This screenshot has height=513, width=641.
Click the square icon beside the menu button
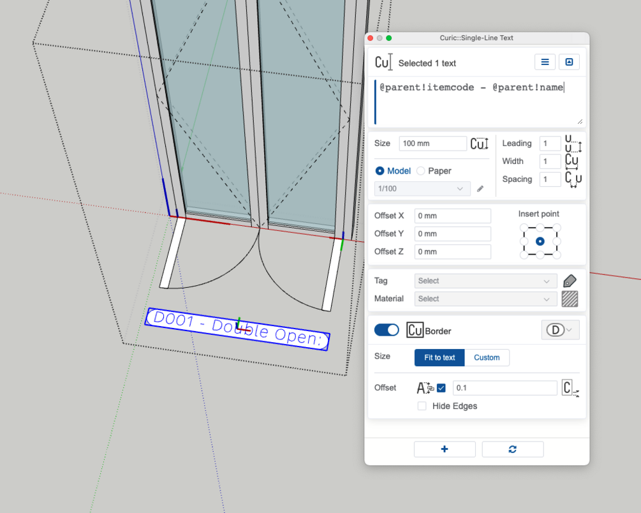[569, 62]
